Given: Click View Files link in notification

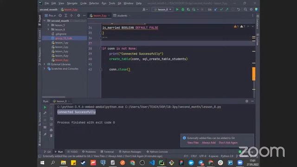Looking at the screenshot, I should point(193,143).
